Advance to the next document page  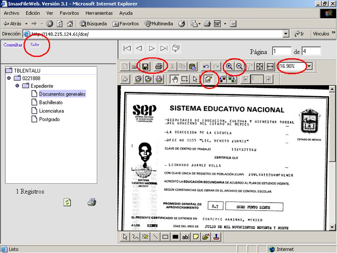[x=152, y=48]
